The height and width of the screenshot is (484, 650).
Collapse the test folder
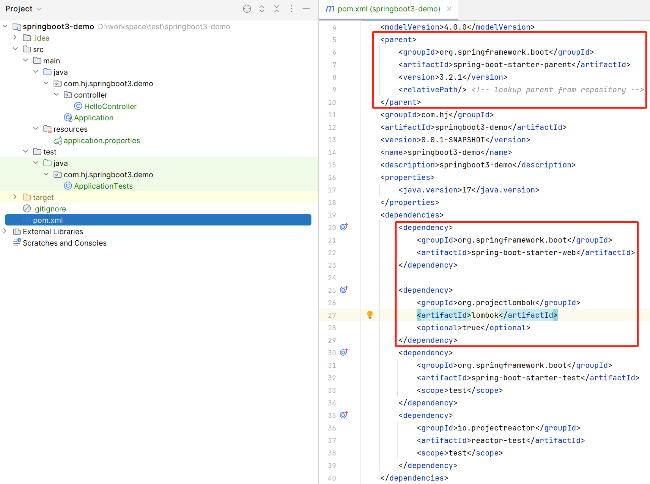tap(25, 151)
